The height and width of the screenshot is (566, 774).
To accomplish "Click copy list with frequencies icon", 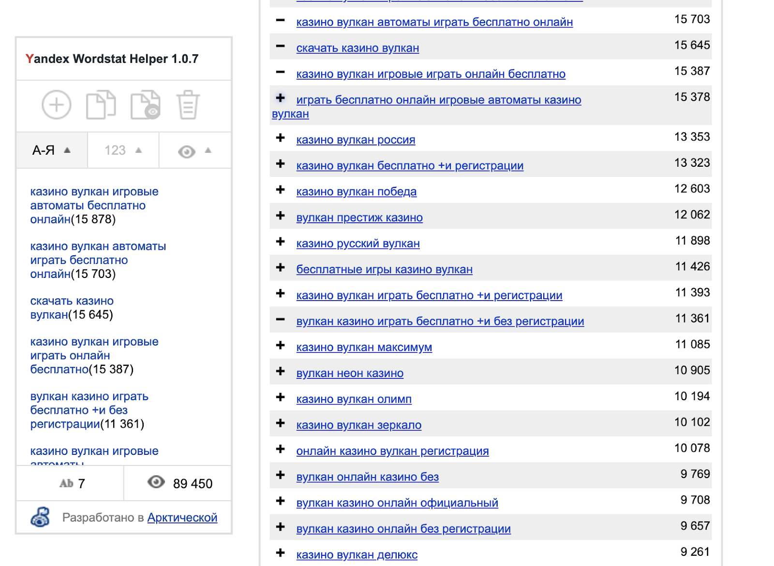I will click(145, 105).
